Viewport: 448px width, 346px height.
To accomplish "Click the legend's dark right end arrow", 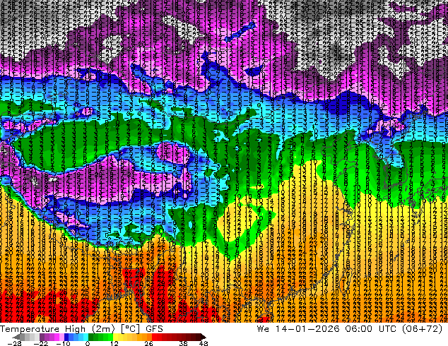I will click(x=203, y=337).
